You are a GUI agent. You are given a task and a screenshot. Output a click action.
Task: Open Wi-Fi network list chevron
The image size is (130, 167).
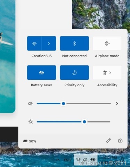pyautogui.click(x=49, y=43)
